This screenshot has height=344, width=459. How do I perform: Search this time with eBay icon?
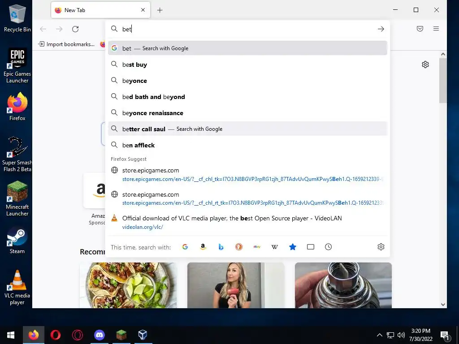(x=257, y=247)
